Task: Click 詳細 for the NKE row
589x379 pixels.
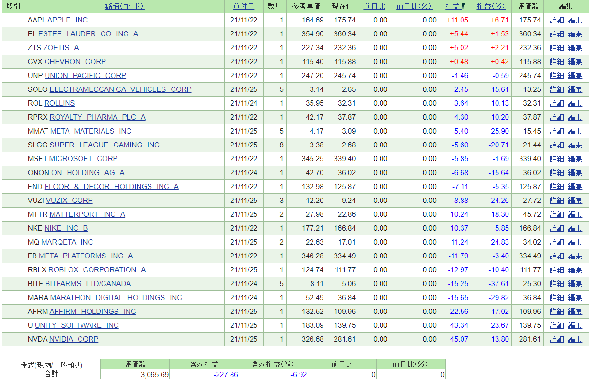Action: pyautogui.click(x=557, y=228)
